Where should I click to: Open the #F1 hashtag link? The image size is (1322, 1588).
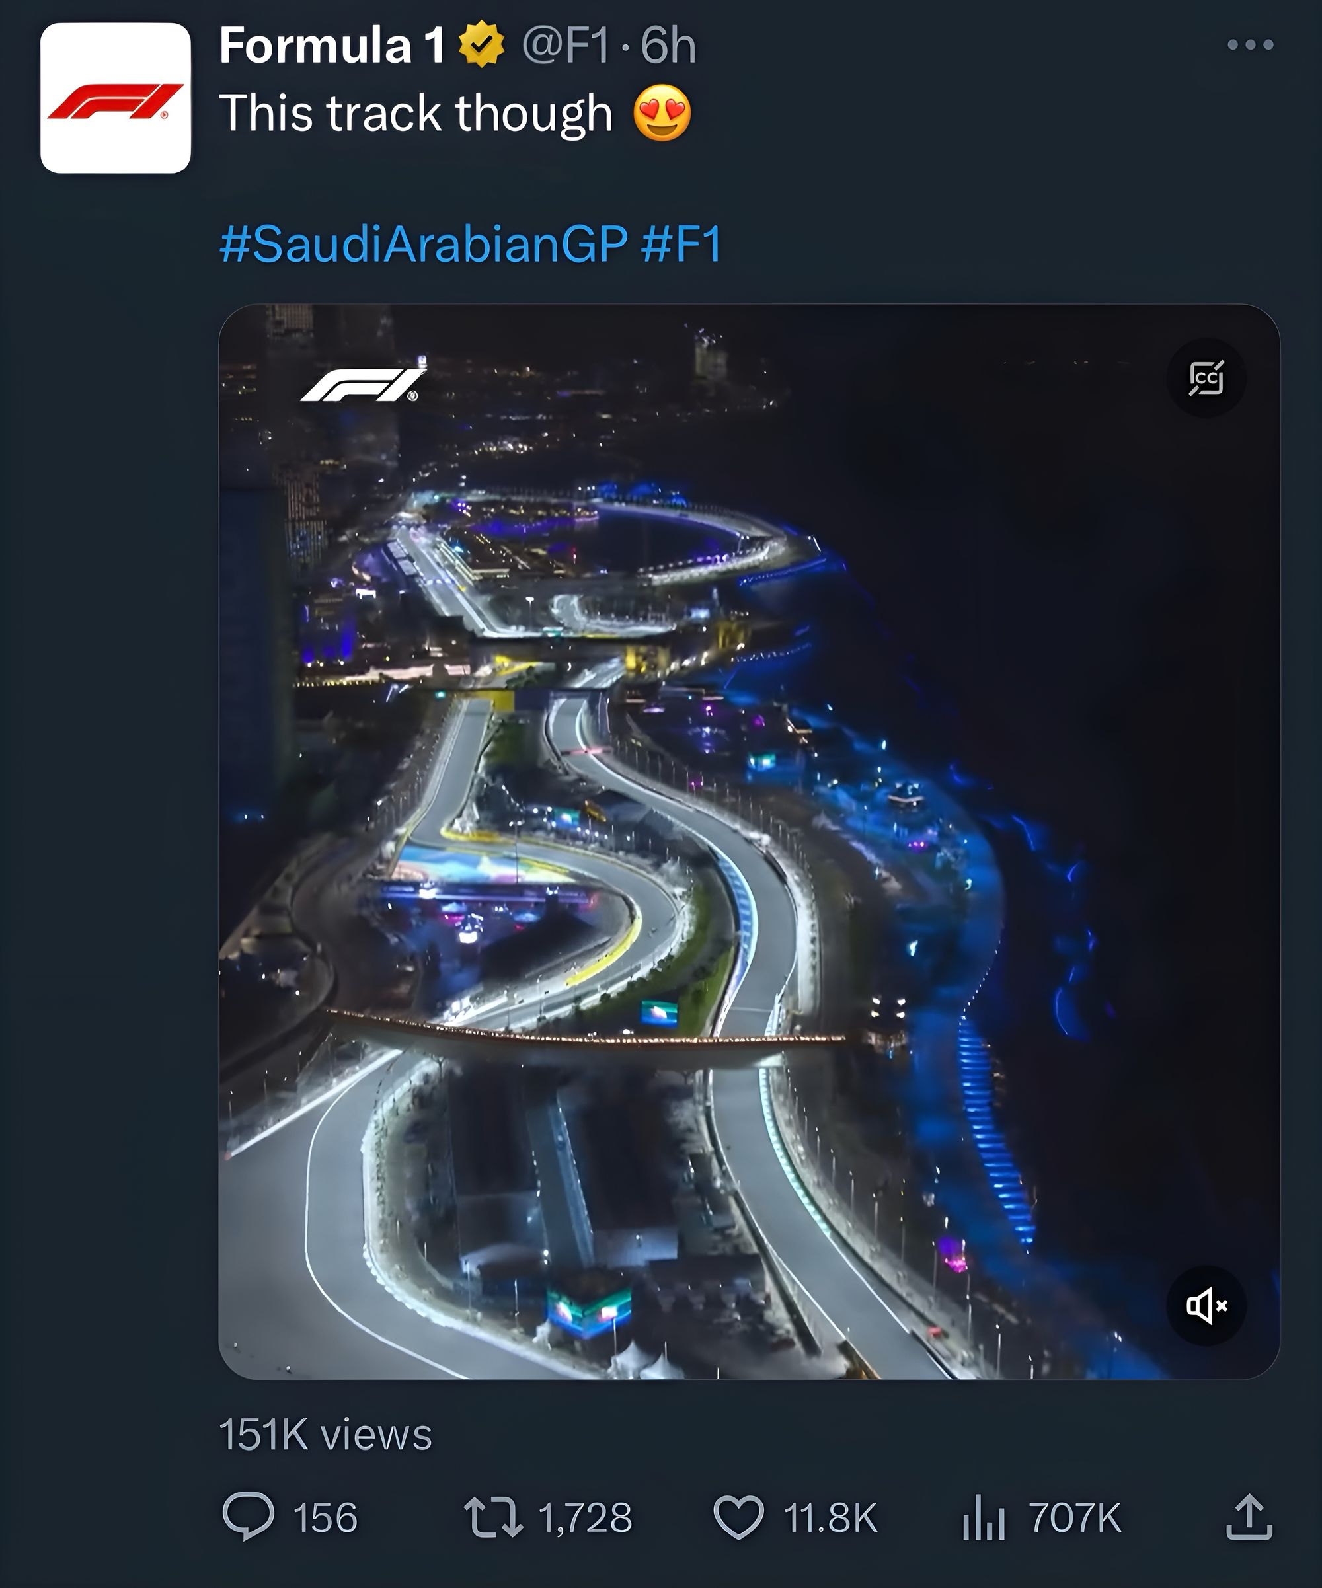681,245
